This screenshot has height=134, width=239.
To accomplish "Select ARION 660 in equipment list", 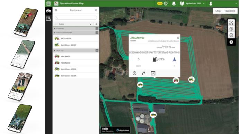I will 76,63.
